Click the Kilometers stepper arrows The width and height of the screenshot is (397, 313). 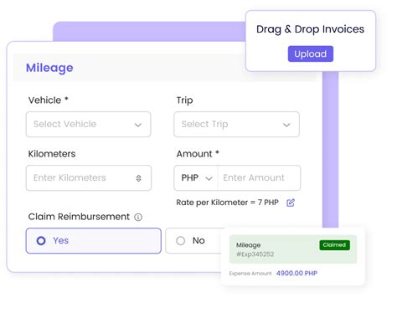coord(138,178)
